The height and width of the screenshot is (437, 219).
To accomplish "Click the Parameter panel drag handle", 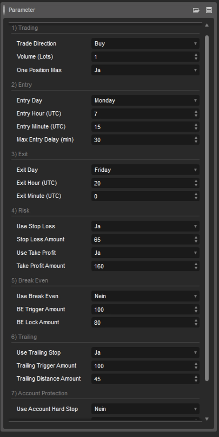I will point(4,10).
